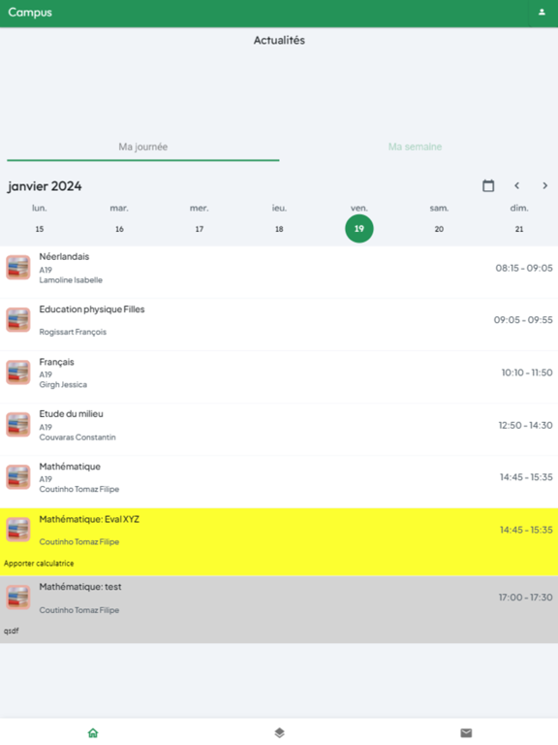Click the books icon for Mathématique A19

coord(18,477)
